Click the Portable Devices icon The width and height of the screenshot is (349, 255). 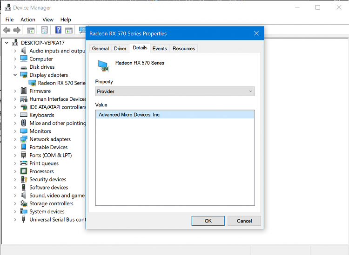pos(24,147)
